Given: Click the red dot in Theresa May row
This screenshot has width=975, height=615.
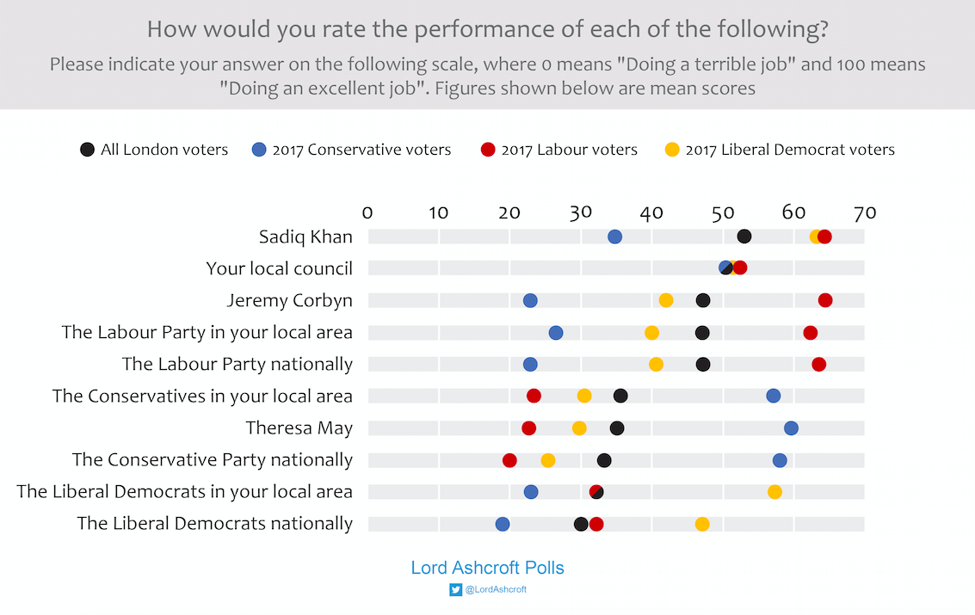Looking at the screenshot, I should point(528,428).
